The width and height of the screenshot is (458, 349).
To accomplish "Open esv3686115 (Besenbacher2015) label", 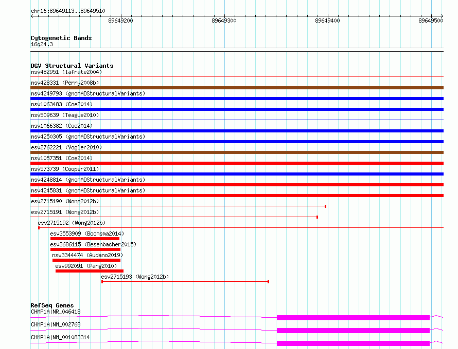I will [x=93, y=244].
